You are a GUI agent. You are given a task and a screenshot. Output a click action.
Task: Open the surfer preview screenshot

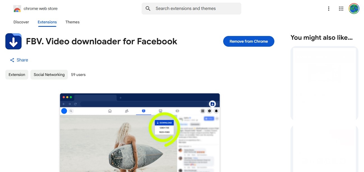pos(140,133)
